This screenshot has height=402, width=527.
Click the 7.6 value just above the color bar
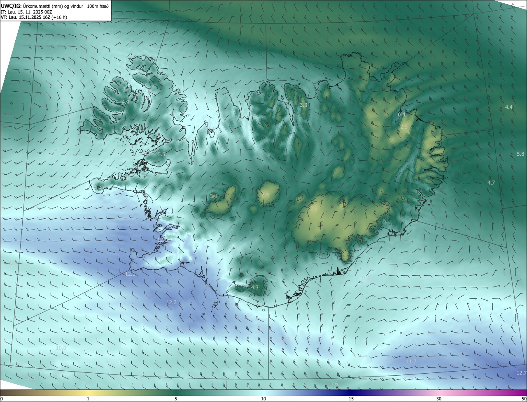click(334, 384)
